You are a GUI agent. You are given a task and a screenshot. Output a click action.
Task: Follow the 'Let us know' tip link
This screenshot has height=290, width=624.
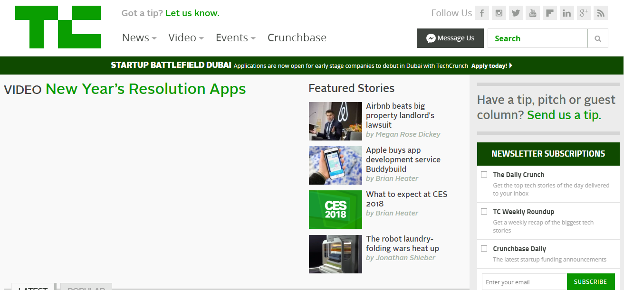click(192, 13)
